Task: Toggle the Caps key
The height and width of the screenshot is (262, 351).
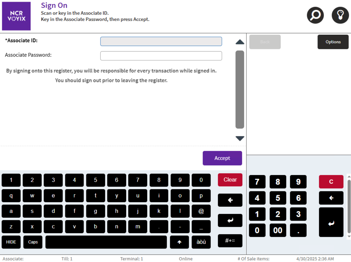Action: [x=33, y=242]
